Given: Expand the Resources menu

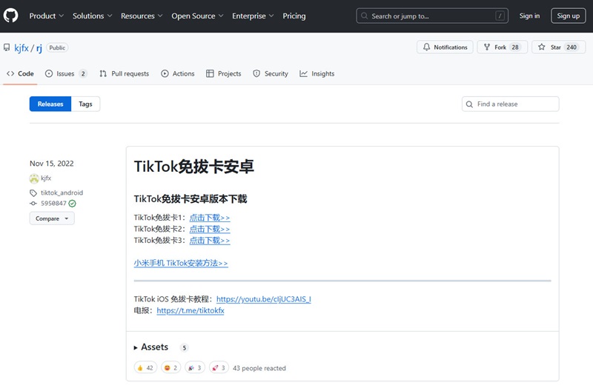Looking at the screenshot, I should pos(142,16).
